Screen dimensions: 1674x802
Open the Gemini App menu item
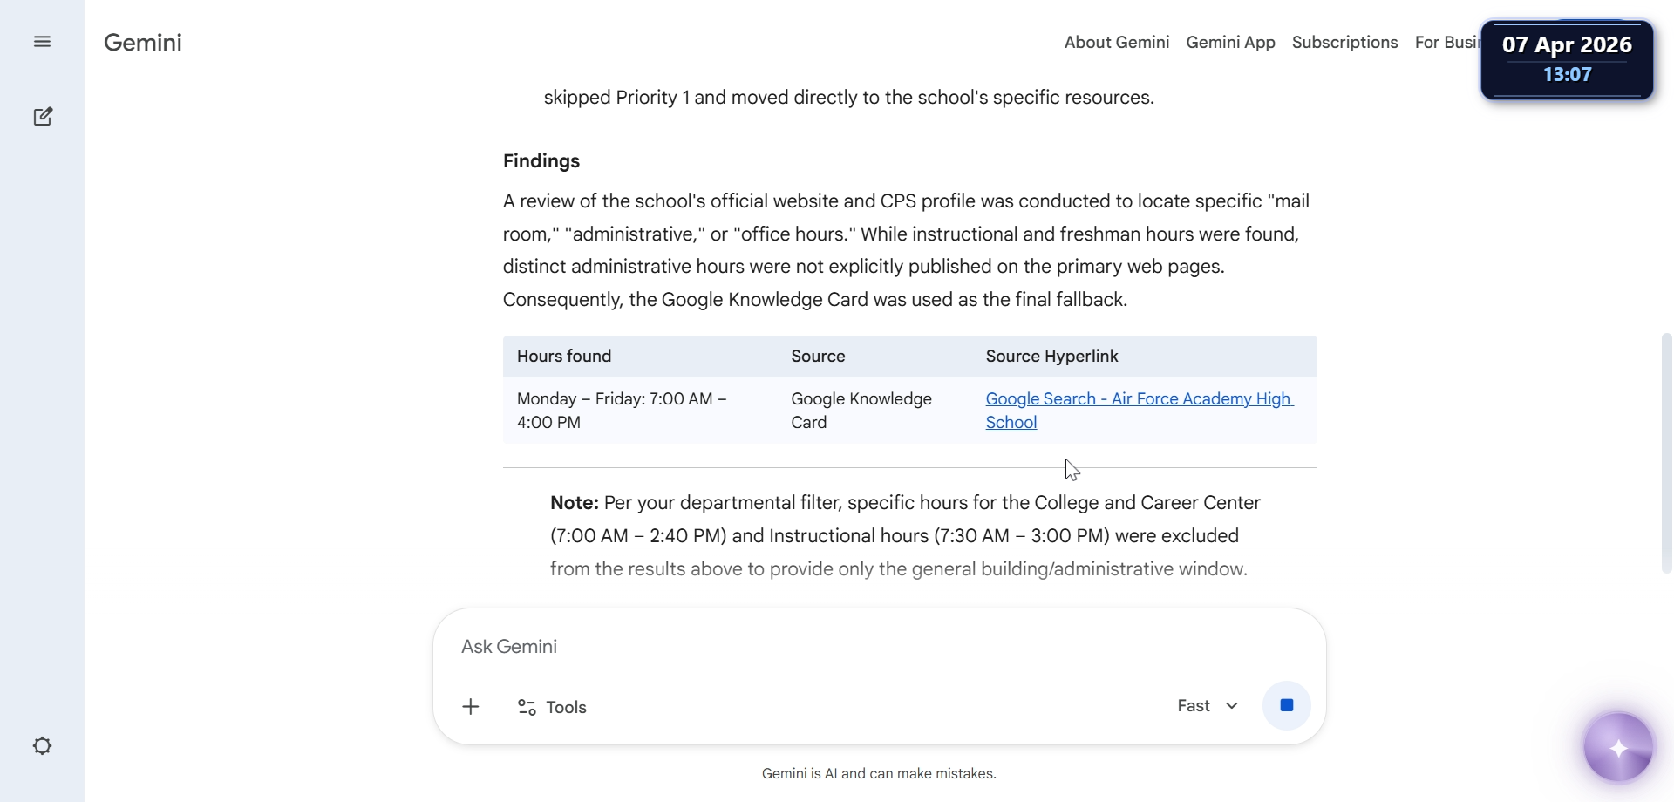[1230, 43]
